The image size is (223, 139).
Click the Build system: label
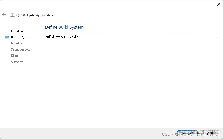pyautogui.click(x=56, y=37)
